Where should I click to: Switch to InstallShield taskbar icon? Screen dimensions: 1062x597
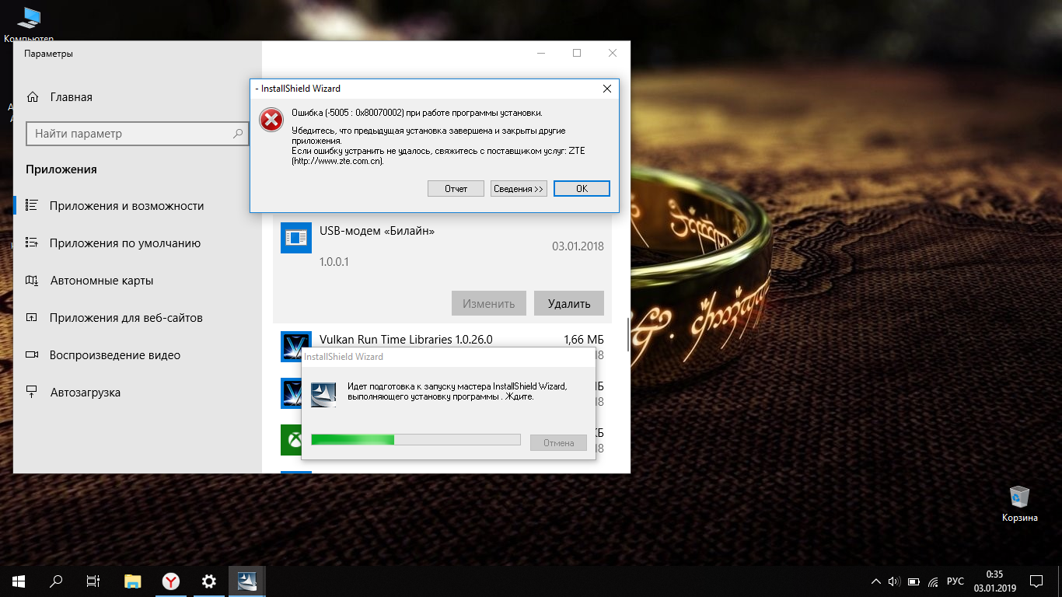click(246, 581)
